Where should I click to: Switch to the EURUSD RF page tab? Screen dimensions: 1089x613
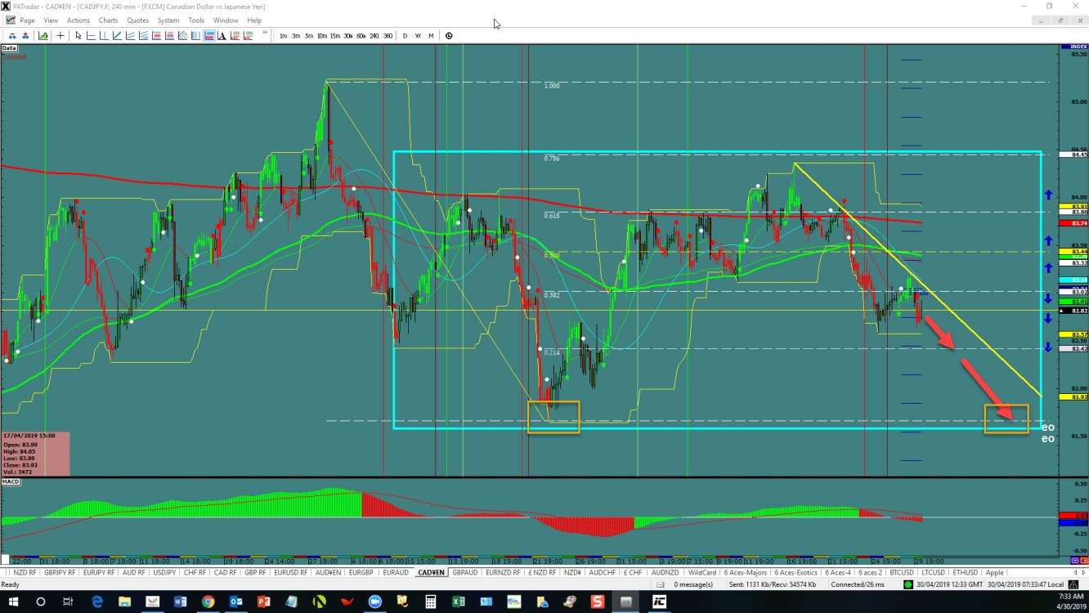290,573
